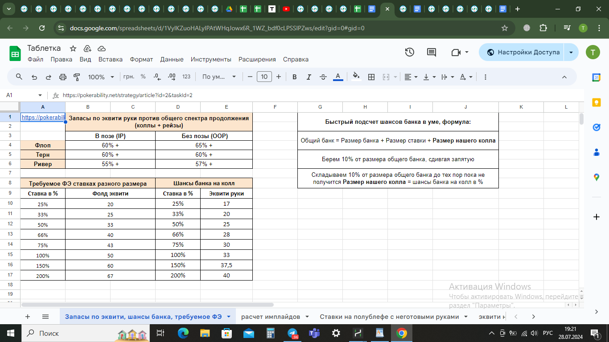The height and width of the screenshot is (342, 609).
Task: Open the Calculator taskbar app
Action: (271, 333)
